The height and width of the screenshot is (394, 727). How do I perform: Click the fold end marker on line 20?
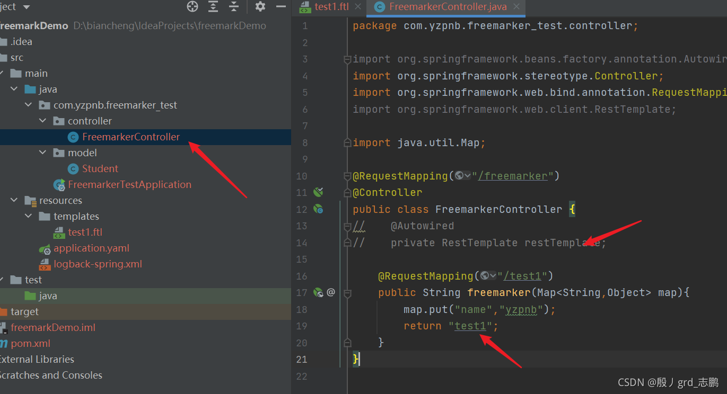pyautogui.click(x=347, y=343)
